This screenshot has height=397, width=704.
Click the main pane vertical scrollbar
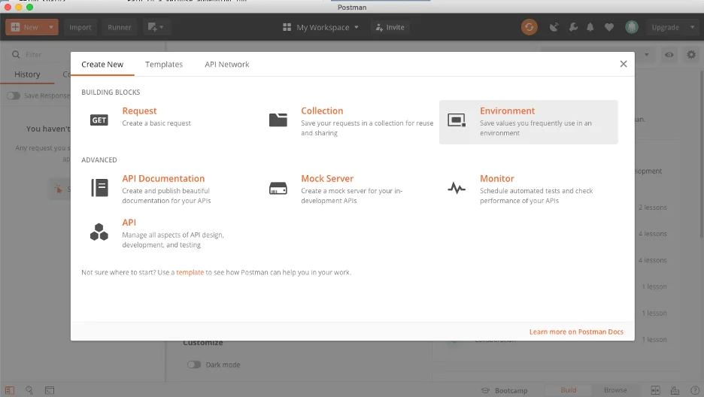coord(701,155)
